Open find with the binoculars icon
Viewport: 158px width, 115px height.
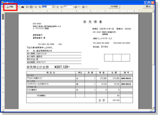point(22,7)
